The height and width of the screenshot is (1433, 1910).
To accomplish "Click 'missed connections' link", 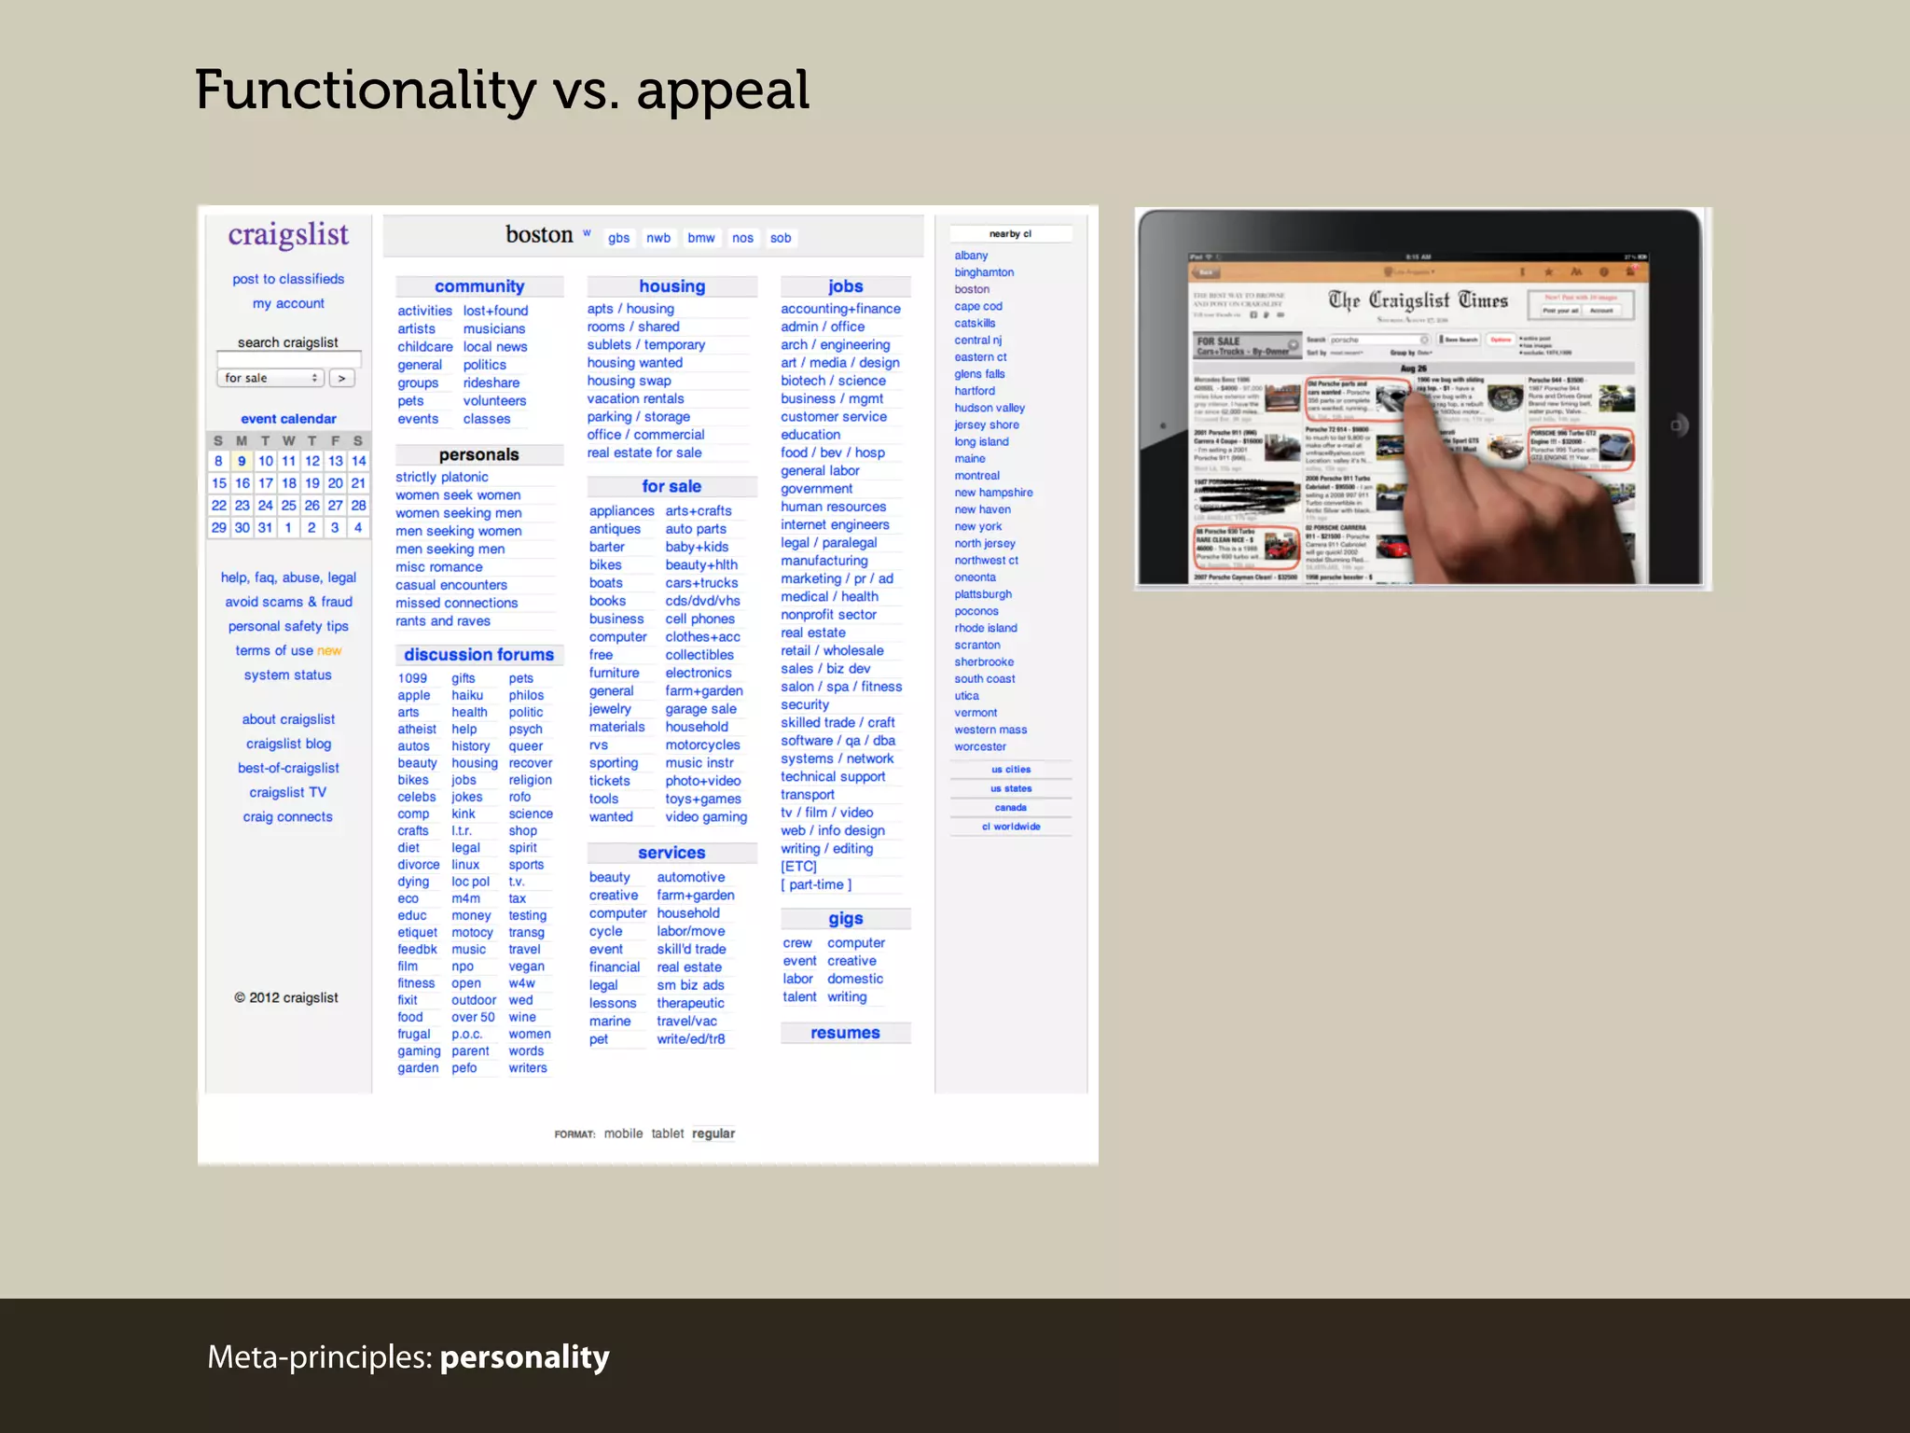I will coord(456,603).
